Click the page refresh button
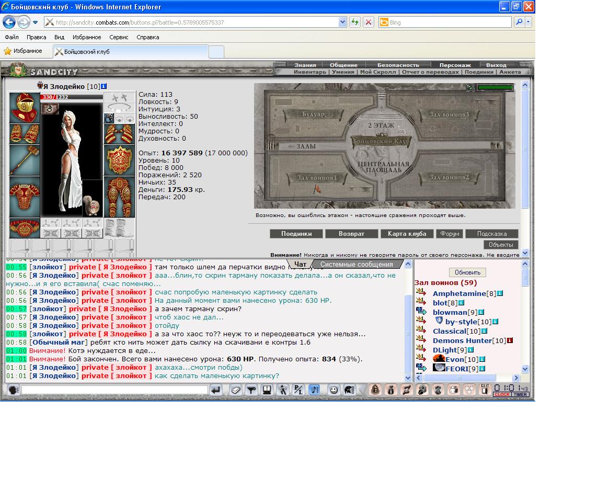This screenshot has width=598, height=479. point(355,22)
